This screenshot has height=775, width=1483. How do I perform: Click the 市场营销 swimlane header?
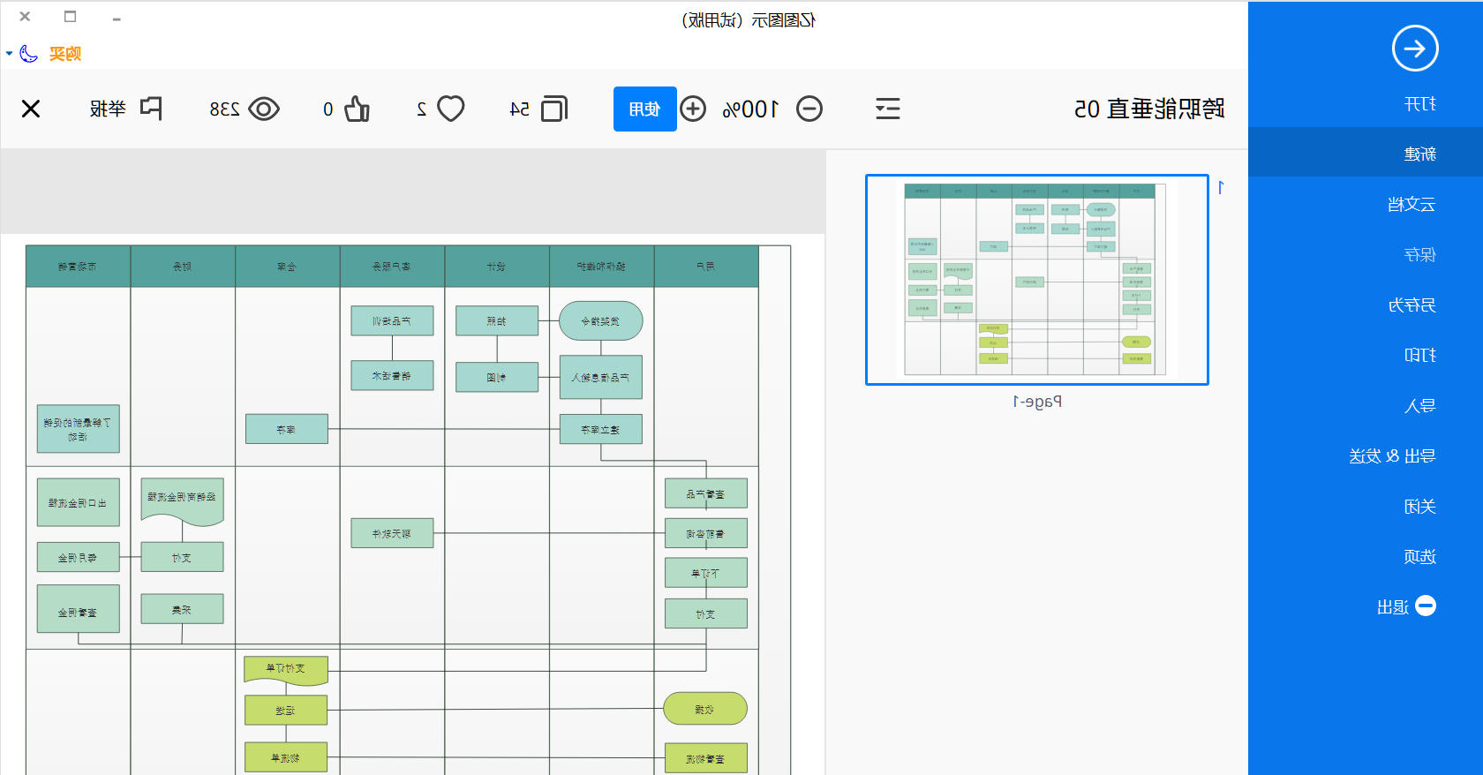pyautogui.click(x=78, y=266)
